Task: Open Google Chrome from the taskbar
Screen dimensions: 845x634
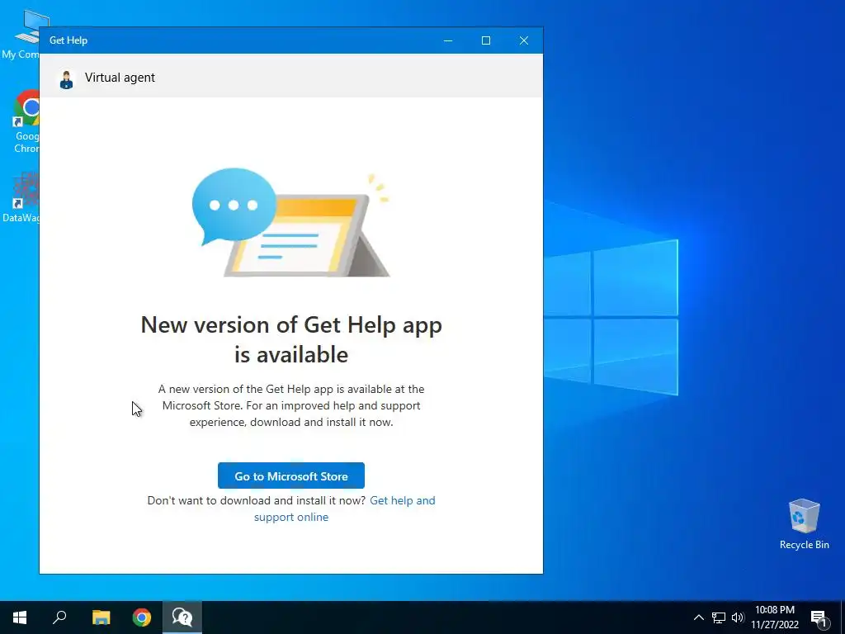Action: pyautogui.click(x=142, y=617)
